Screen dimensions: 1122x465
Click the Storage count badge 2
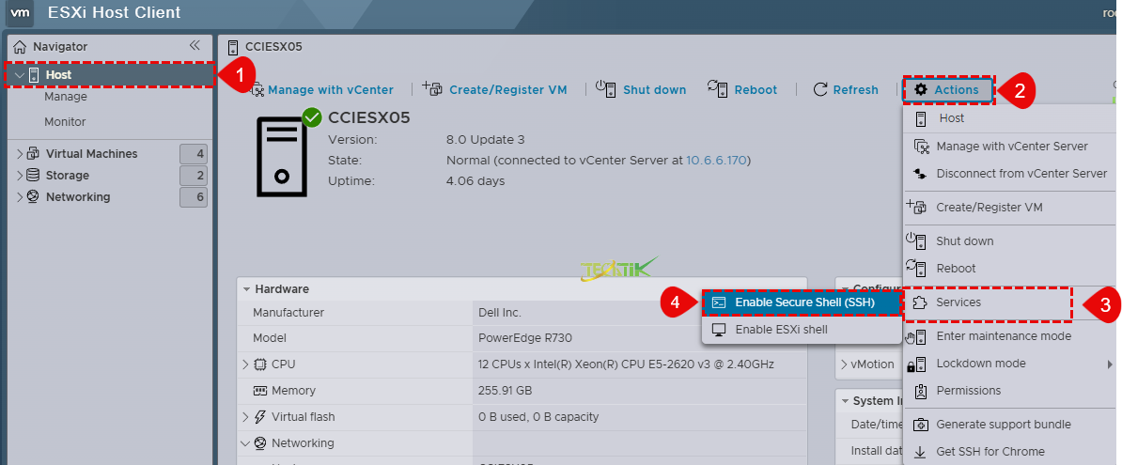click(x=194, y=176)
